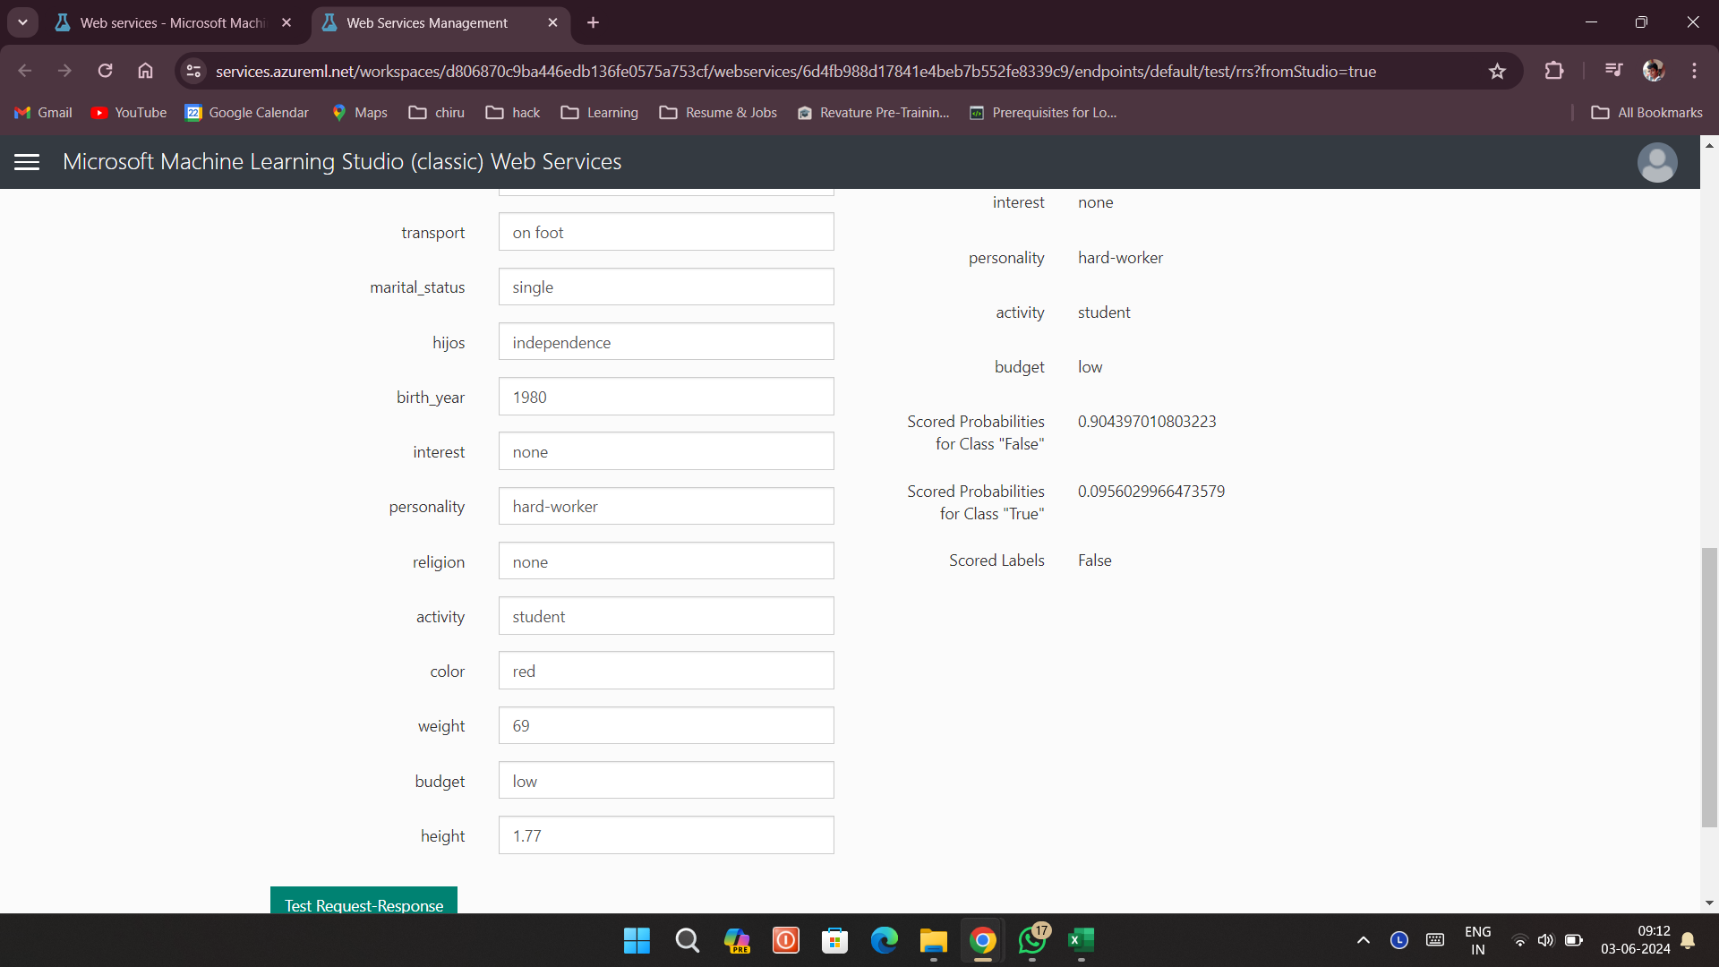The image size is (1719, 967).
Task: Click the address bar URL
Action: (x=795, y=71)
